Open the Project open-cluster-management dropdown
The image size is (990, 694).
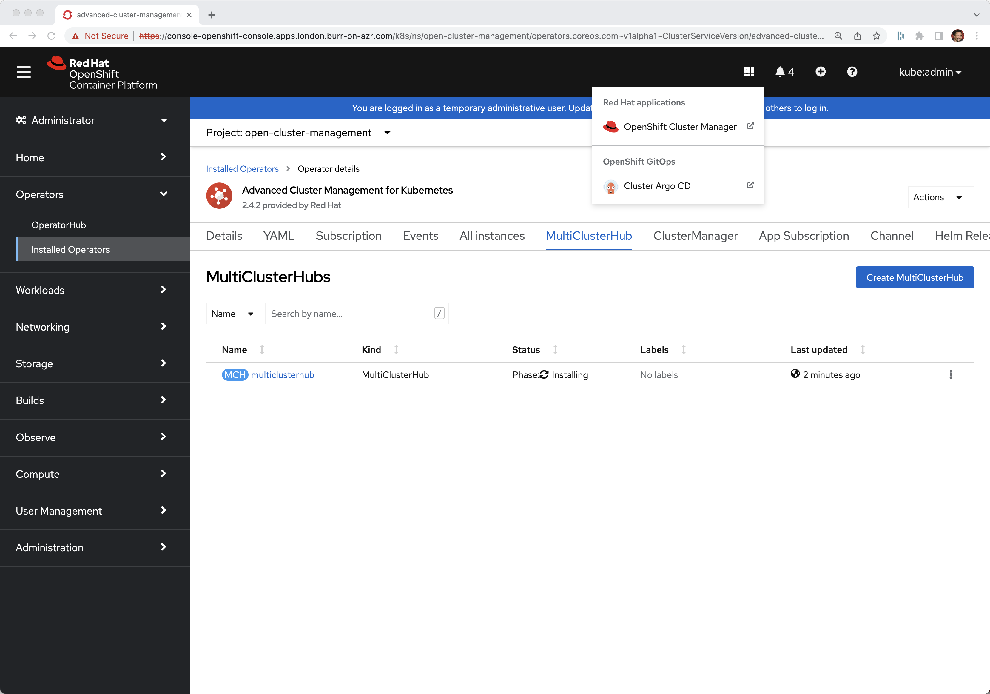[298, 133]
